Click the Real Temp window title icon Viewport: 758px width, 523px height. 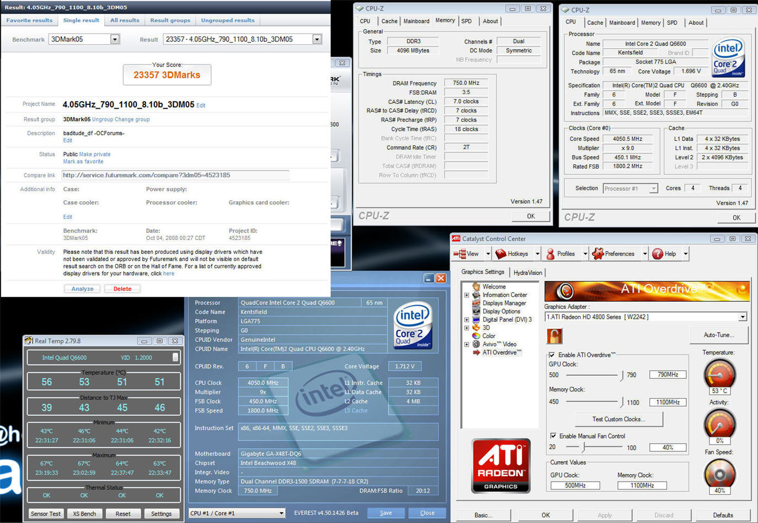tap(29, 341)
